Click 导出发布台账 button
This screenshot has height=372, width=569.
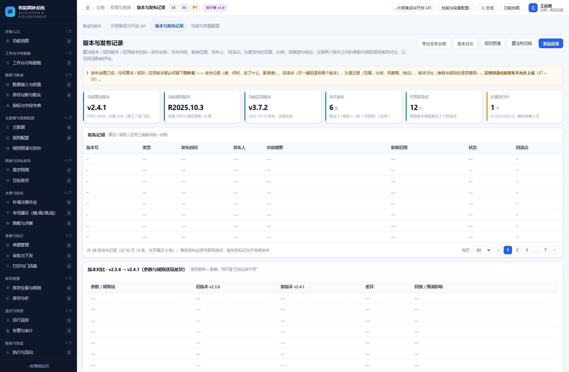pos(434,44)
